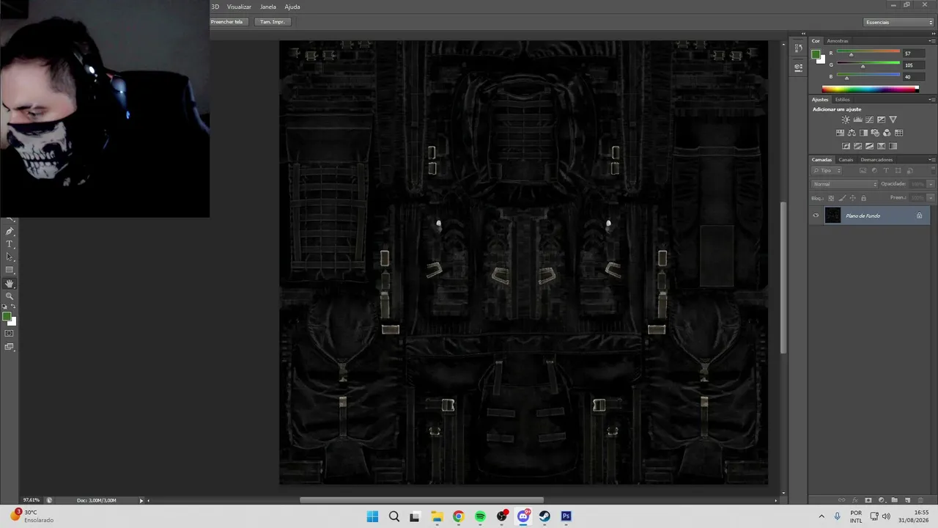Create a new layer group folder
Viewport: 938px width, 528px height.
[894, 500]
